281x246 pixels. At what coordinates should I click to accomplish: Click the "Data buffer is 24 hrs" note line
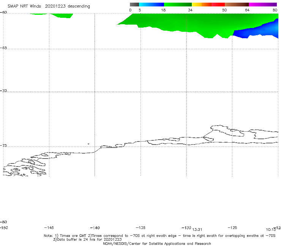87,240
